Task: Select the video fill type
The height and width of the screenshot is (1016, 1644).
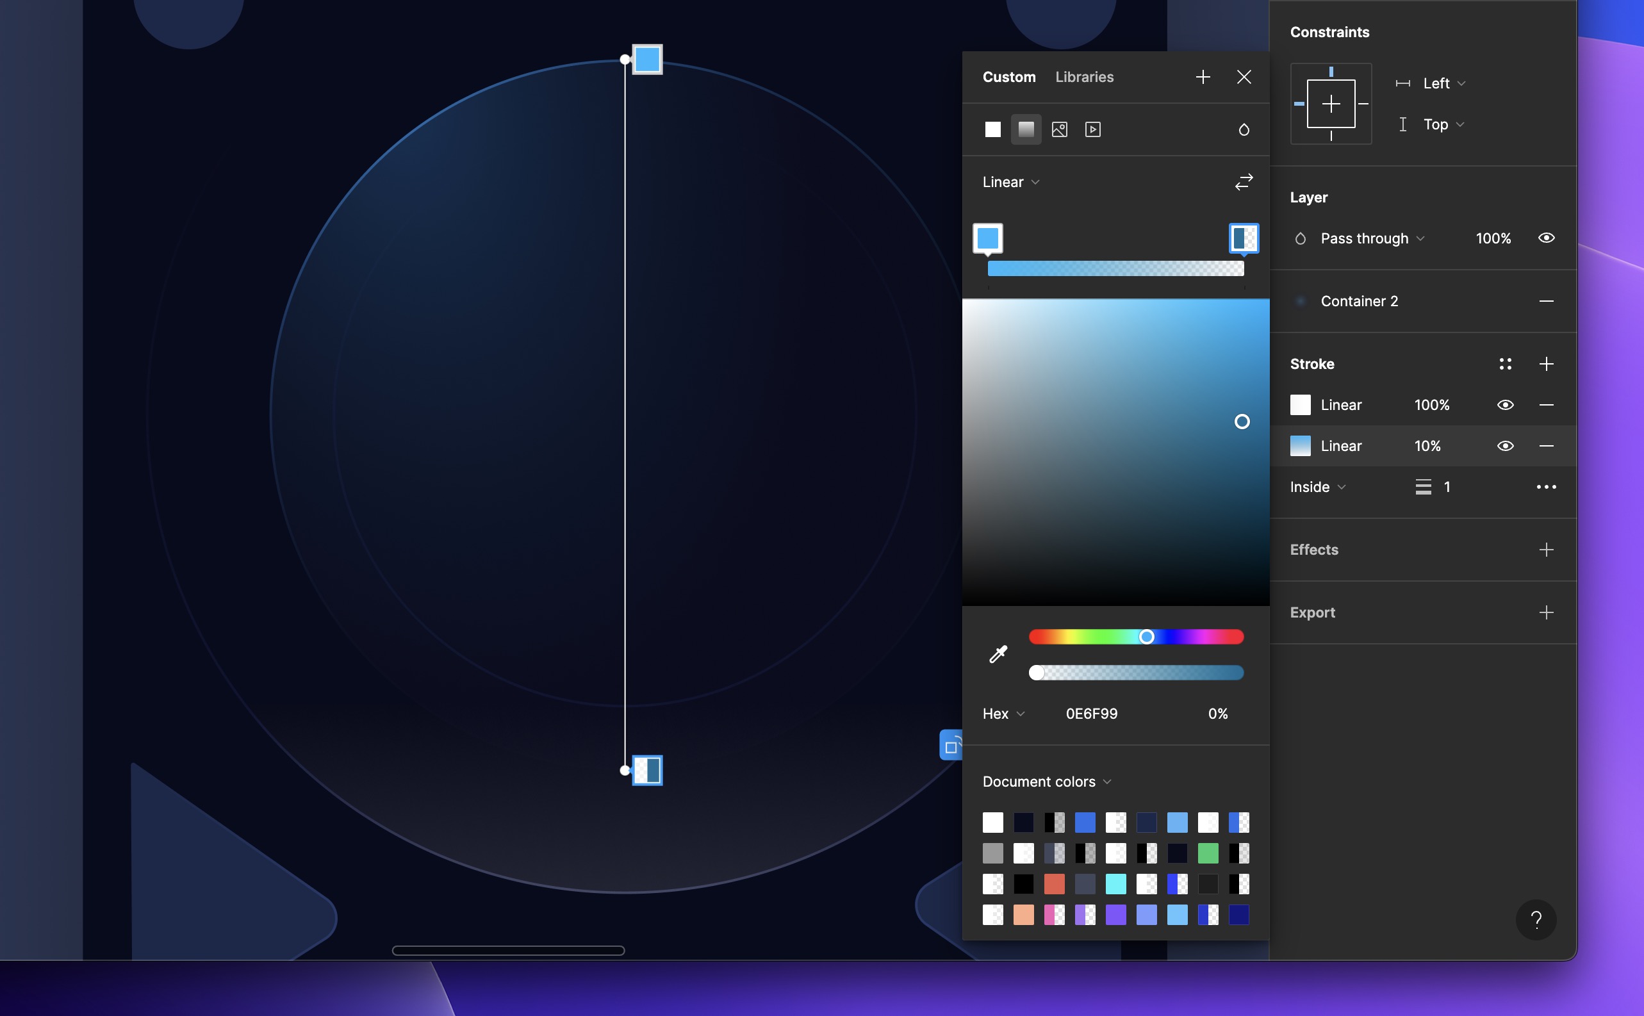Action: point(1093,129)
